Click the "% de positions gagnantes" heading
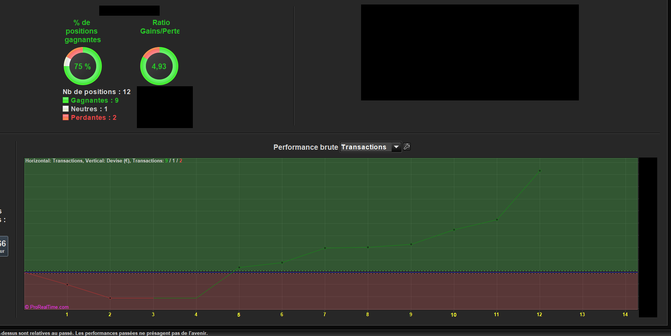Screen dimensions: 671x336 82,31
